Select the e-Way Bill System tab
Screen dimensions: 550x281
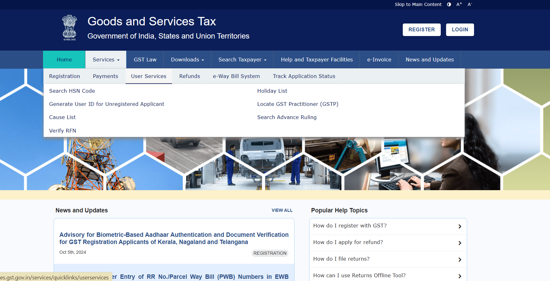click(236, 76)
